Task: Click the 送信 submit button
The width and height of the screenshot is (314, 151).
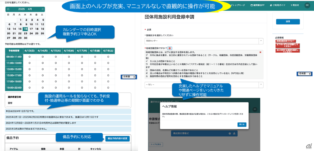Action: [288, 22]
